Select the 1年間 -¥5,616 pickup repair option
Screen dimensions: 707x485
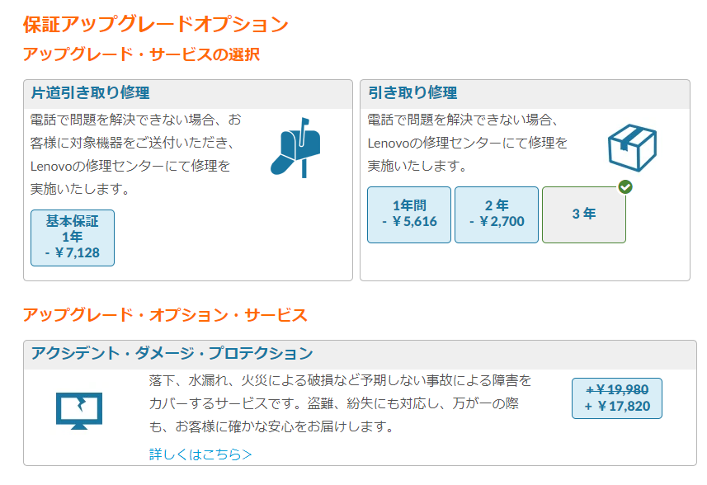coord(409,214)
